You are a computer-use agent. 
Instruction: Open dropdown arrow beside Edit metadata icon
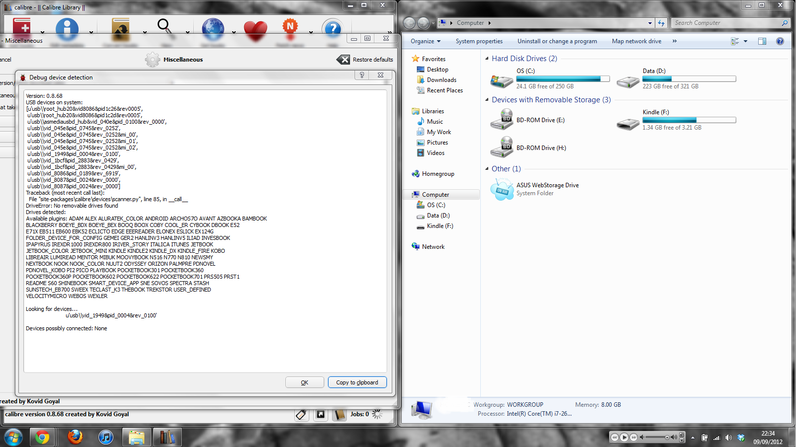91,32
